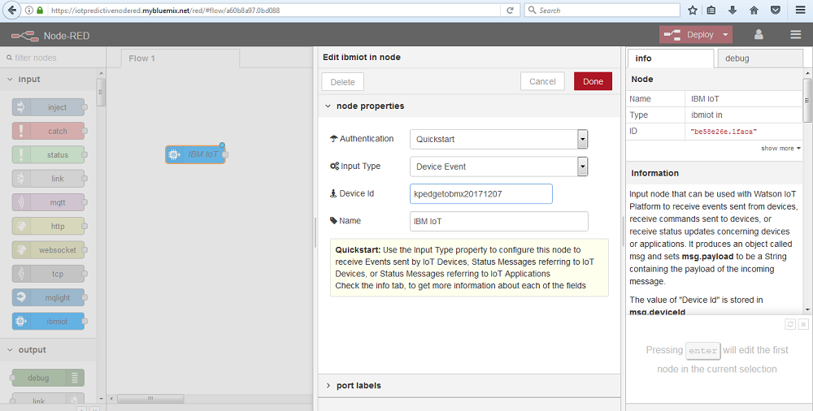Open the bookmarks library icon

coord(711,10)
